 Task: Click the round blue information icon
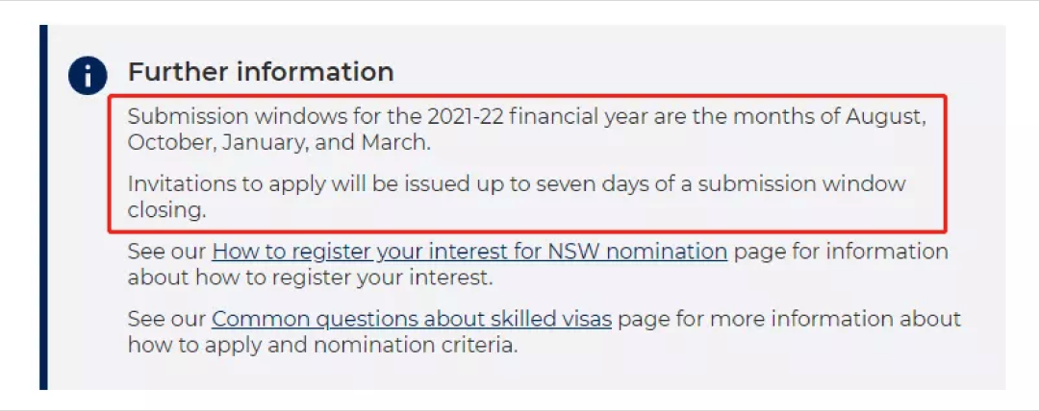pos(88,76)
